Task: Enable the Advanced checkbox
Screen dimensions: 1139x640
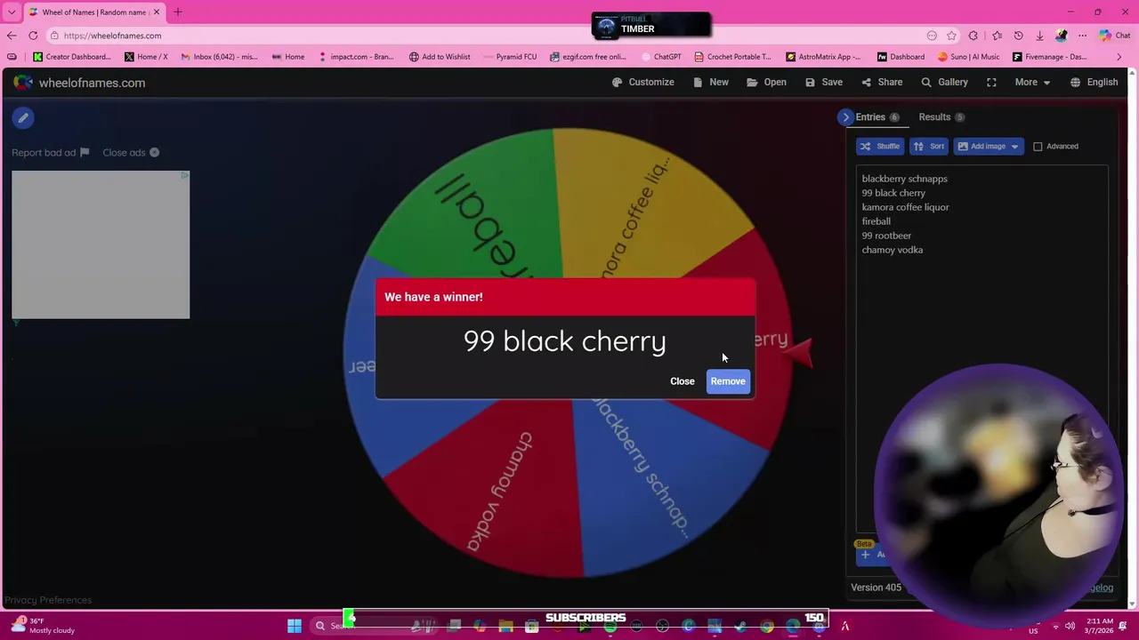Action: [x=1038, y=147]
